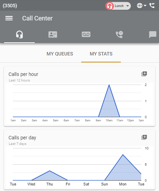Select the headset Call Center tab icon
Image resolution: width=159 pixels, height=191 pixels.
19,34
